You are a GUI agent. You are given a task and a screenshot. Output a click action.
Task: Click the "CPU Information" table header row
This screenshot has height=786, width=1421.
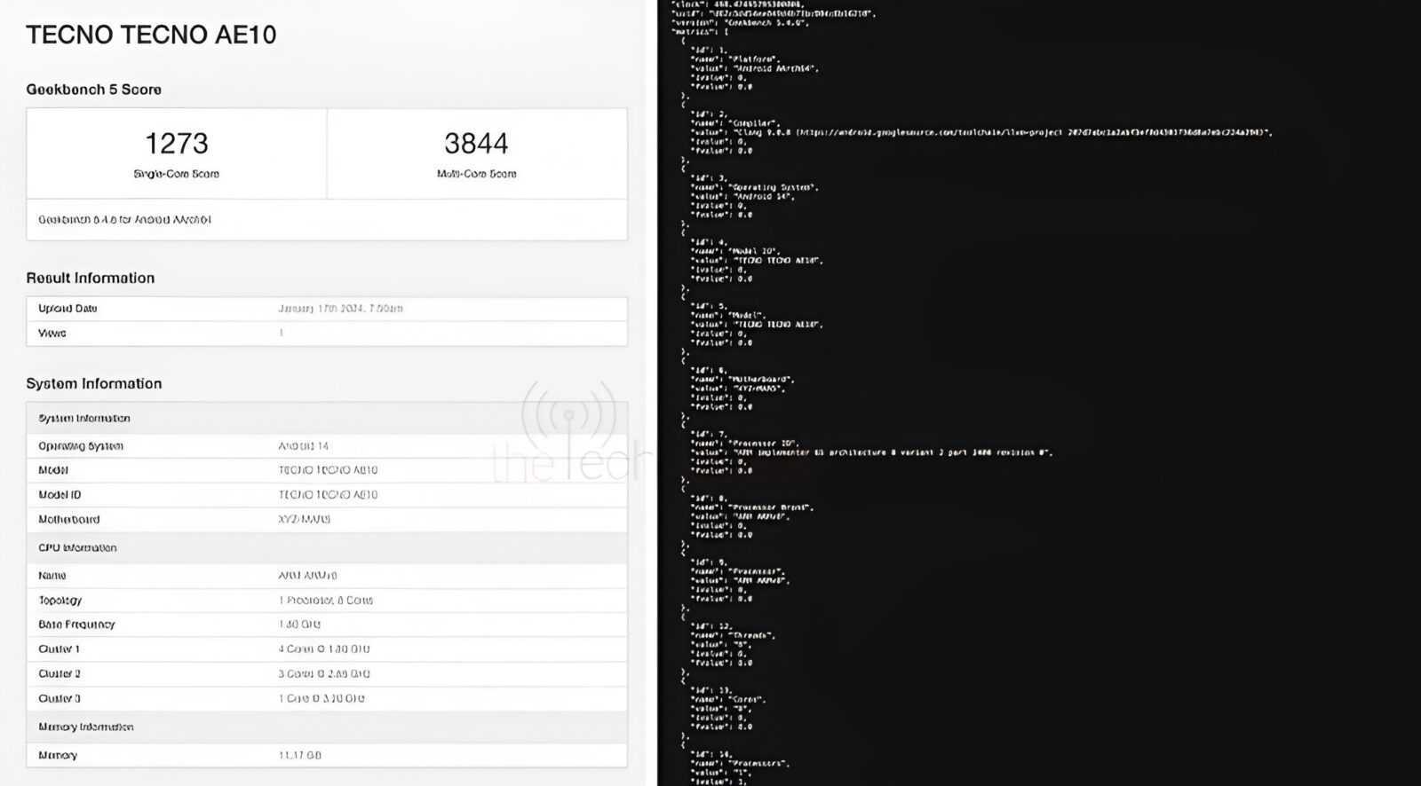(x=327, y=547)
